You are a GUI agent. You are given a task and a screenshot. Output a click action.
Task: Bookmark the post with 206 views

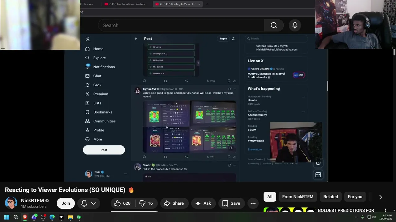pos(229,81)
